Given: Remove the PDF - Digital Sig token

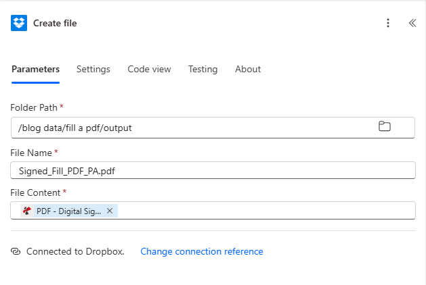Looking at the screenshot, I should [110, 211].
